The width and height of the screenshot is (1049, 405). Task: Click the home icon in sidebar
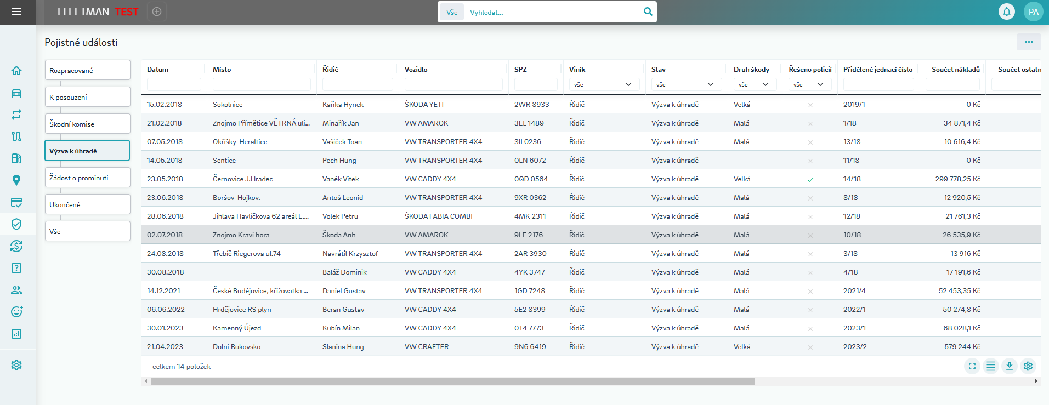(x=16, y=71)
